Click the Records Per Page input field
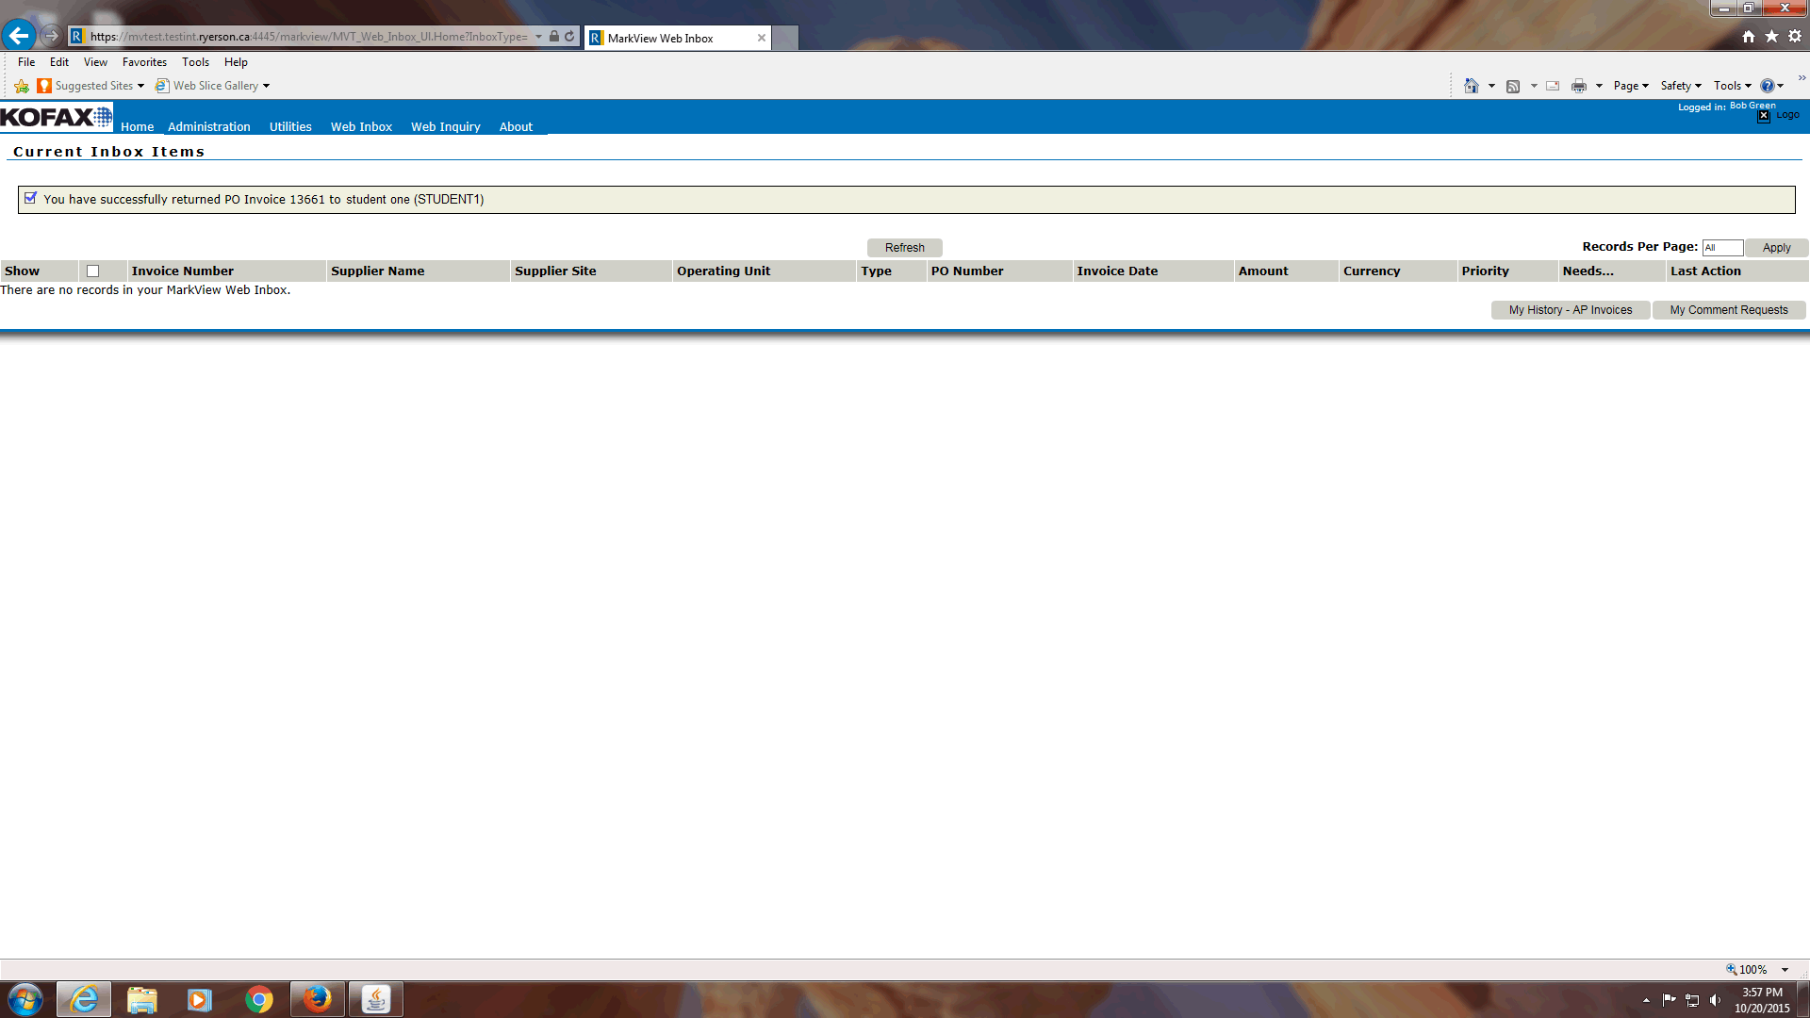This screenshot has height=1018, width=1810. coord(1721,248)
